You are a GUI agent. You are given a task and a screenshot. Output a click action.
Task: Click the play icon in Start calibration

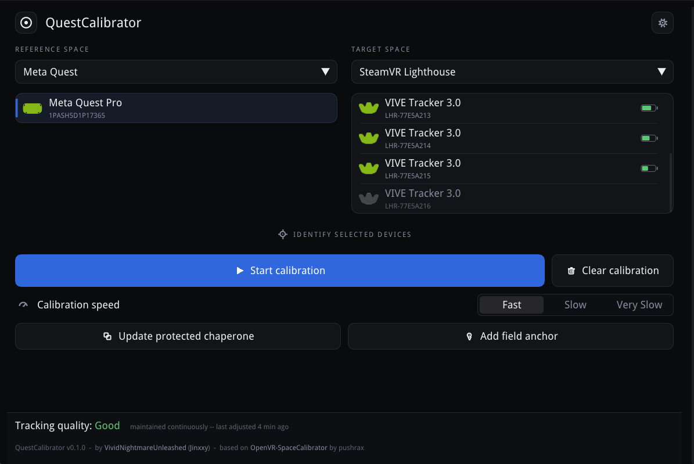click(x=240, y=271)
